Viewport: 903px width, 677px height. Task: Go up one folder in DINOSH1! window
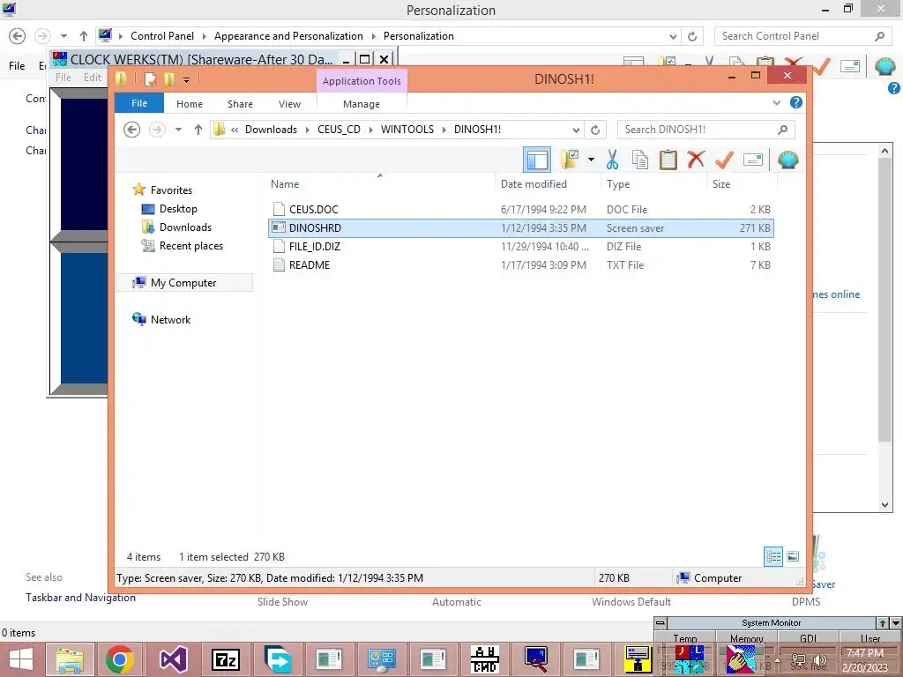pyautogui.click(x=198, y=130)
